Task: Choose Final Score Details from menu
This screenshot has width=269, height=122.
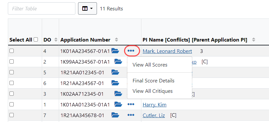Action: (153, 81)
